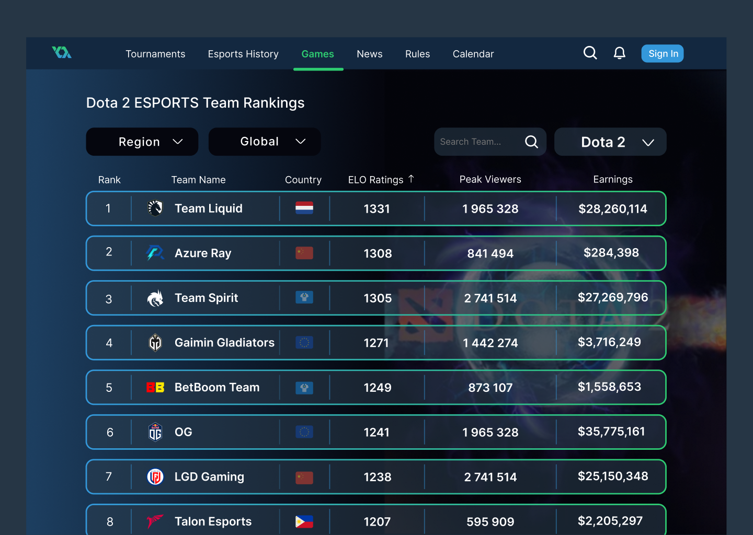
Task: Click ELO rating 1308
Action: click(x=378, y=253)
